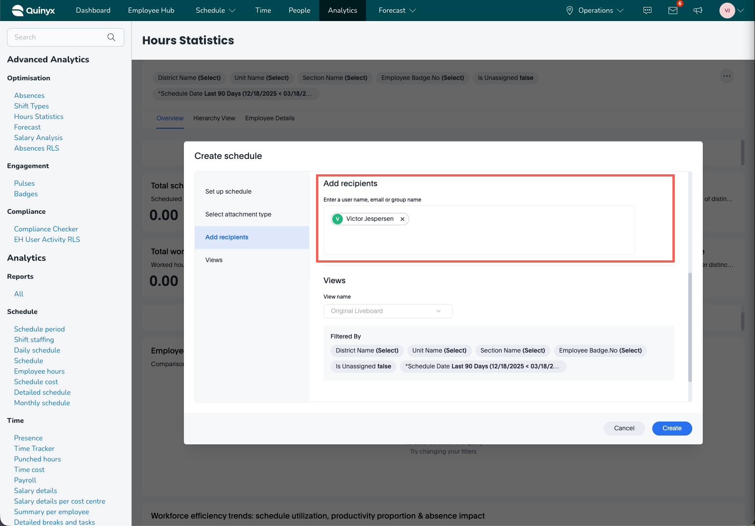This screenshot has height=526, width=755.
Task: Remove Victor Jespersen recipient chip
Action: (x=403, y=219)
